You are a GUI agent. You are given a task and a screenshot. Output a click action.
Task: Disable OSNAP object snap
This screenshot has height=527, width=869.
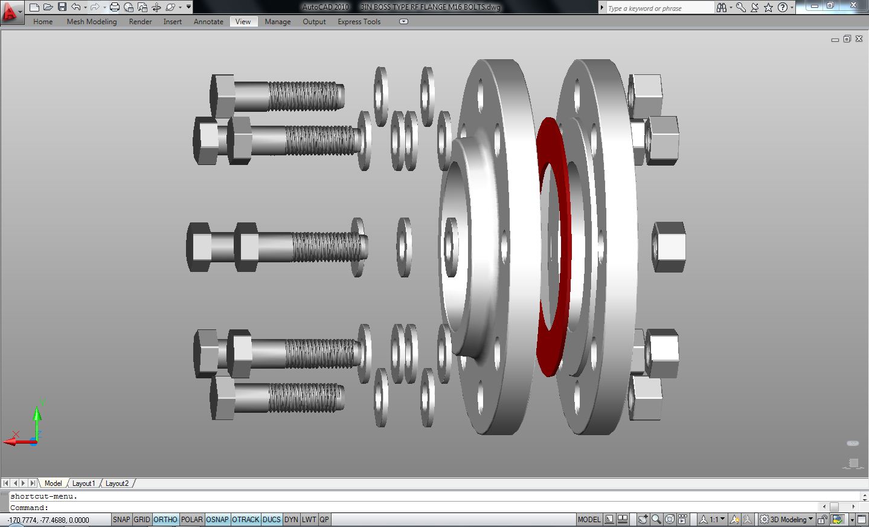(x=217, y=519)
